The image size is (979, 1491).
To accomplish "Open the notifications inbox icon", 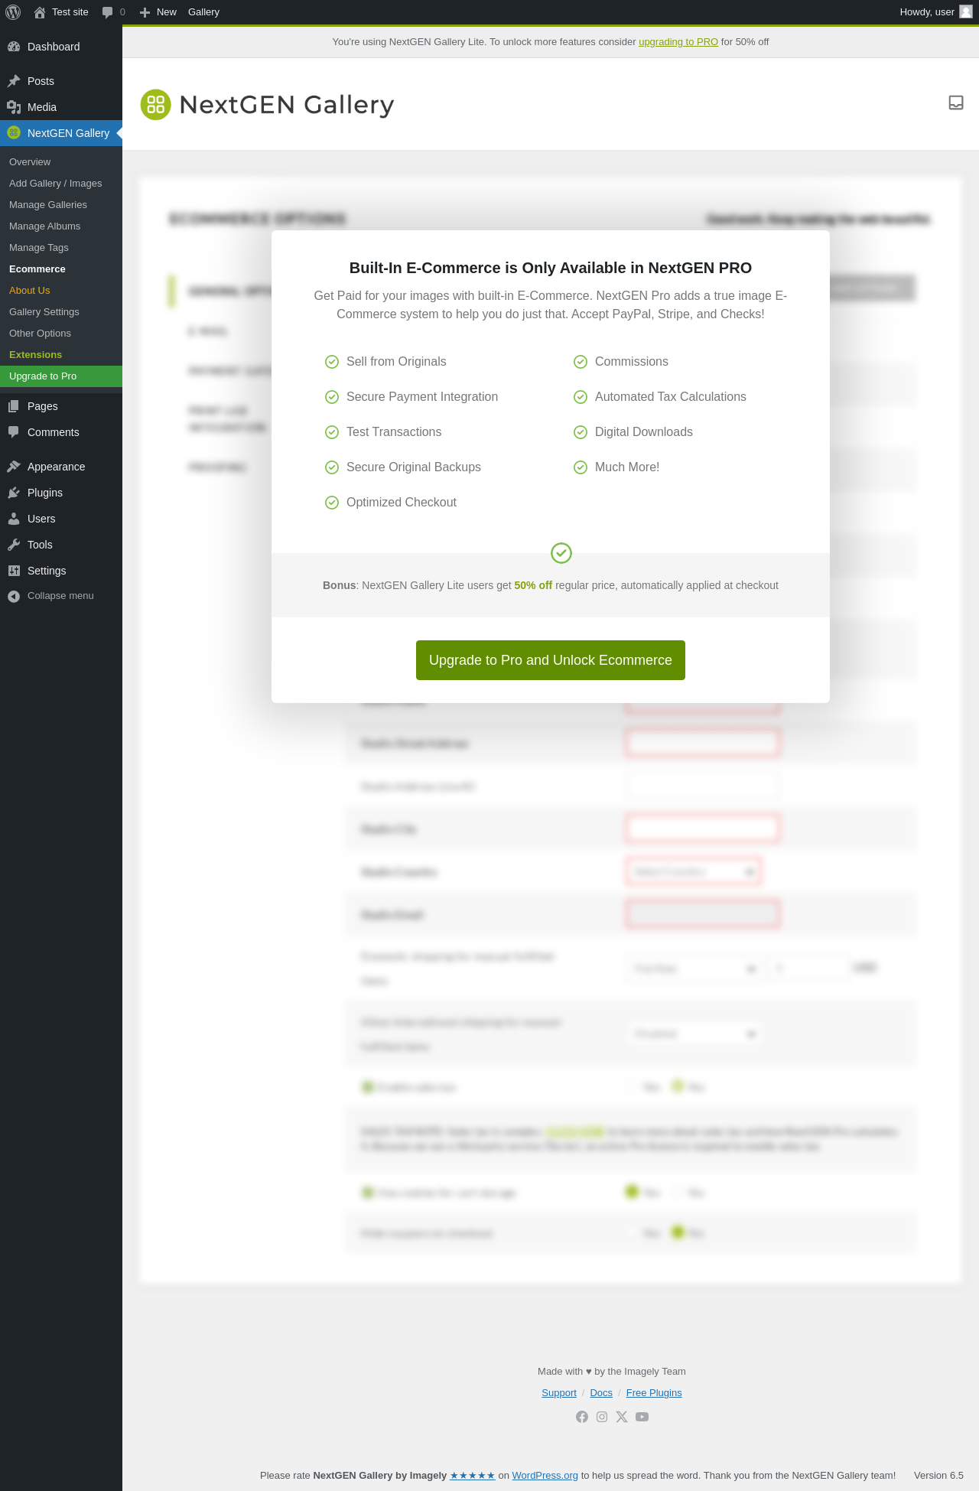I will click(956, 103).
